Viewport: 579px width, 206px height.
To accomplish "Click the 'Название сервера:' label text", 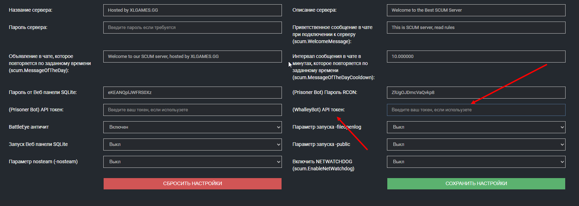I will coord(30,10).
